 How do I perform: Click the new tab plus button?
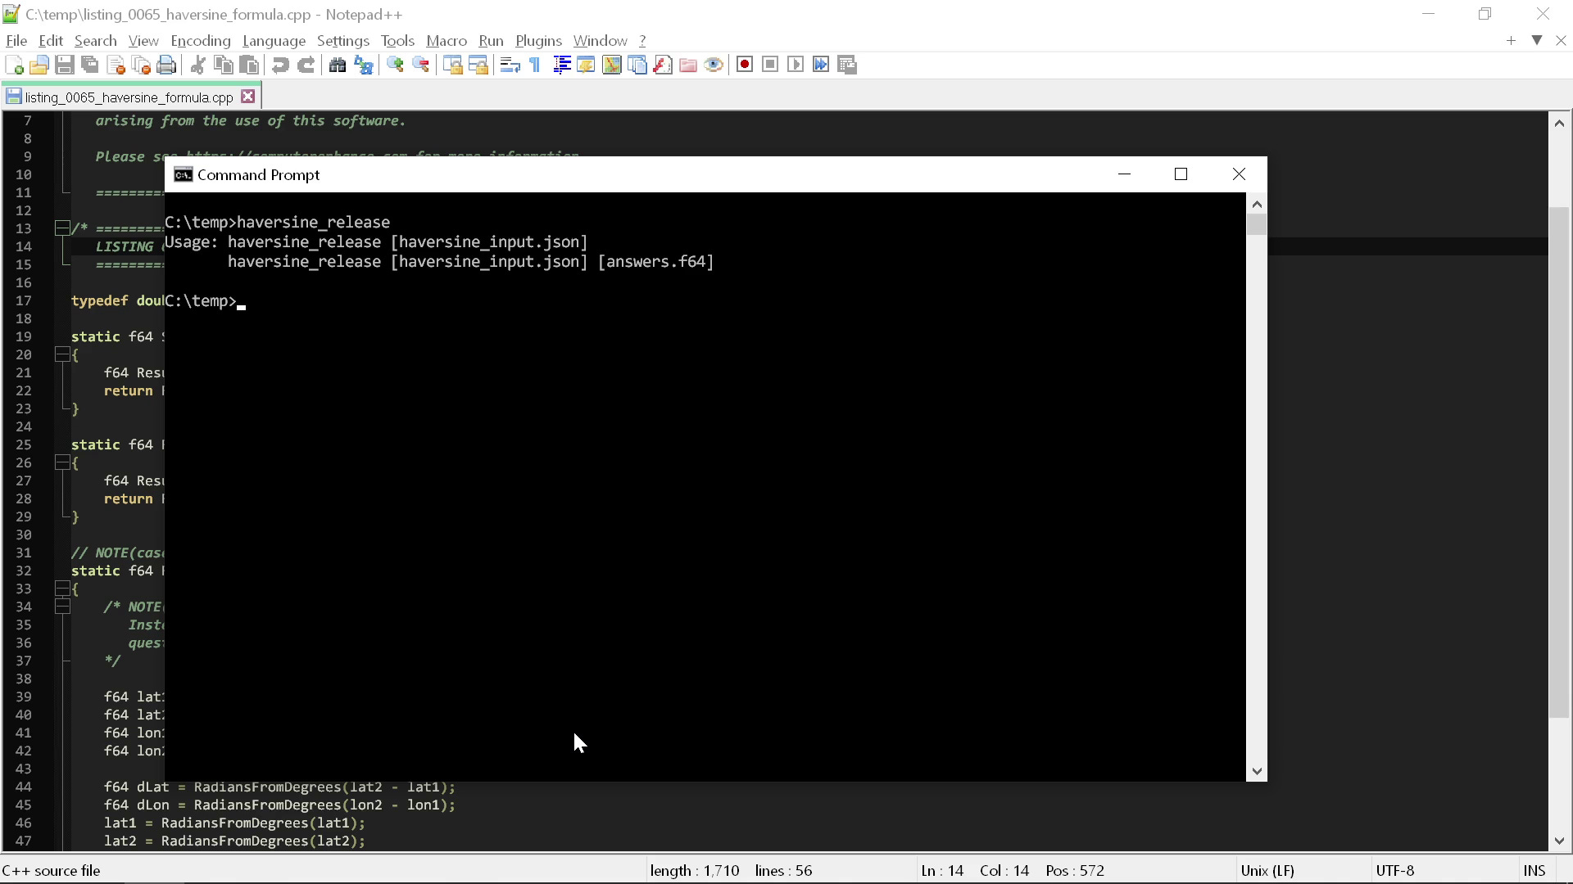click(1511, 40)
